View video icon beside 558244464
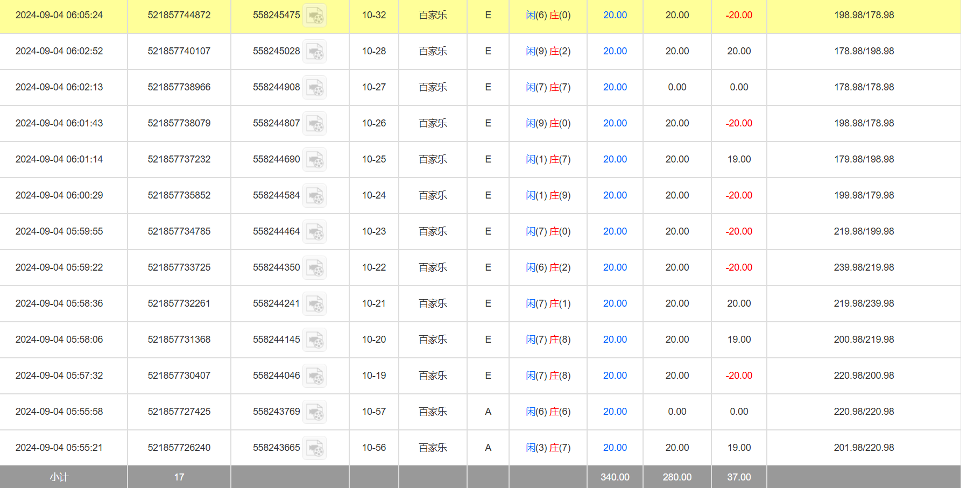967x488 pixels. pyautogui.click(x=314, y=232)
